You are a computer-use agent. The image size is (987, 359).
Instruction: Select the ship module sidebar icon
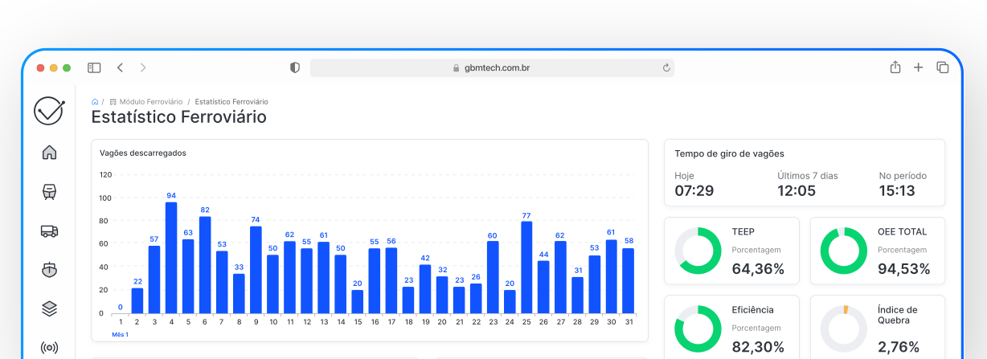(x=49, y=269)
